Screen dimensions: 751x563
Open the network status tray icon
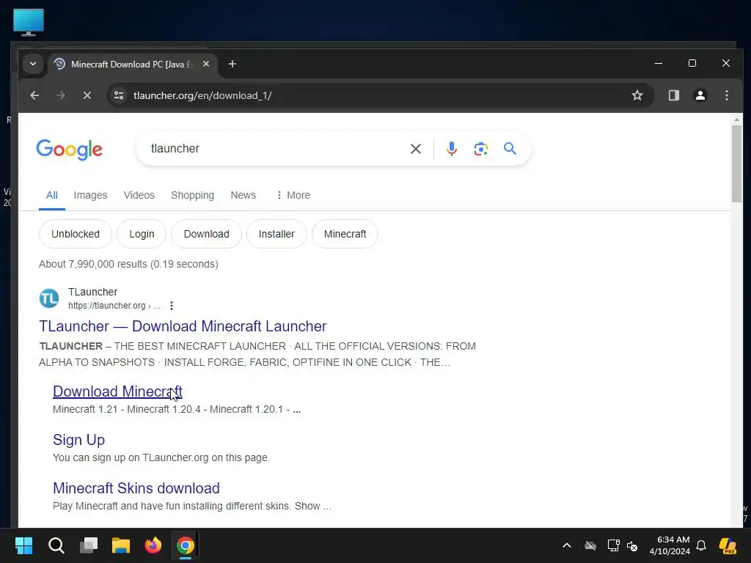coord(613,545)
